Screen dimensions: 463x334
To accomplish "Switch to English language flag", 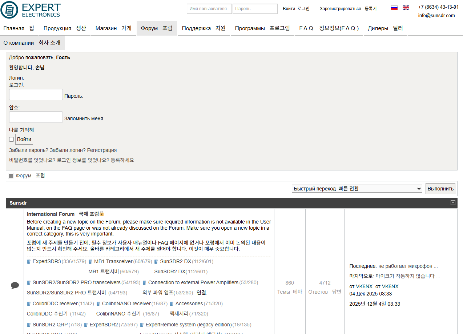I will click(406, 8).
